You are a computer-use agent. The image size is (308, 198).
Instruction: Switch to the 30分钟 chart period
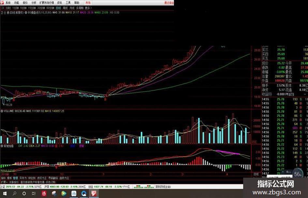[41, 8]
